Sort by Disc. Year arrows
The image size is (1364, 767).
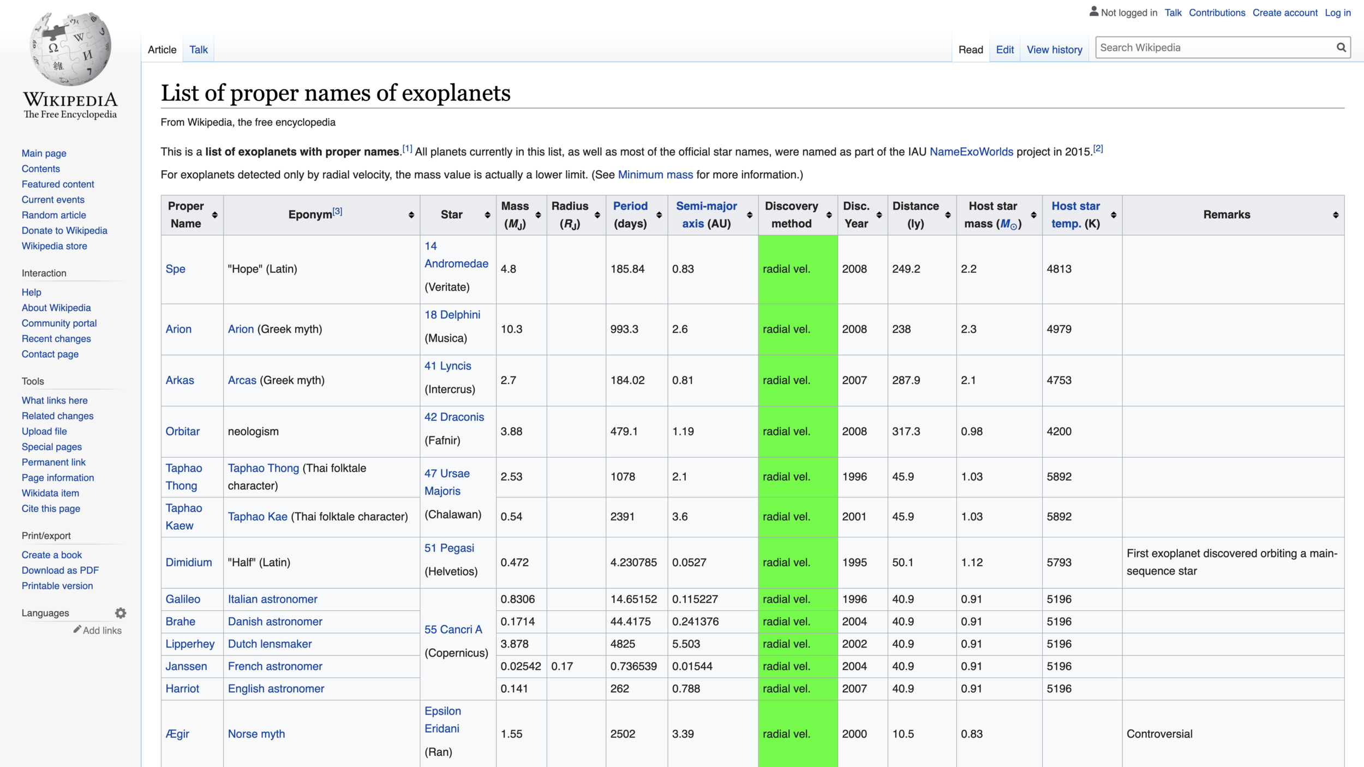pyautogui.click(x=879, y=215)
